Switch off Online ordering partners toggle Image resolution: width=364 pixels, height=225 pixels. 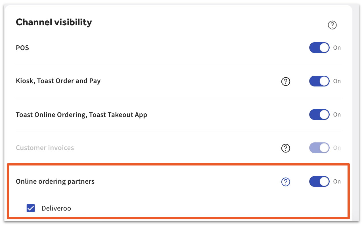(319, 182)
